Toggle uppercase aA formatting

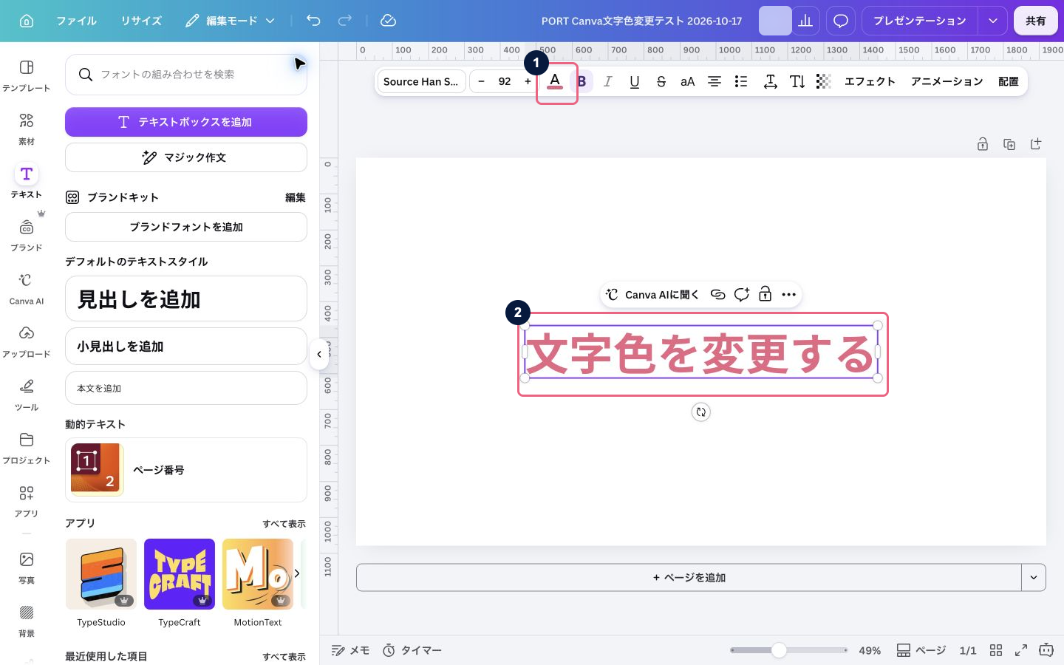click(x=688, y=81)
